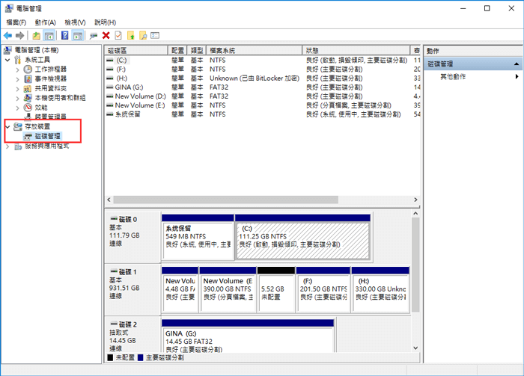Viewport: 524px width, 376px height.
Task: Click the 電腦管理 (本機) root node icon
Action: 7,50
